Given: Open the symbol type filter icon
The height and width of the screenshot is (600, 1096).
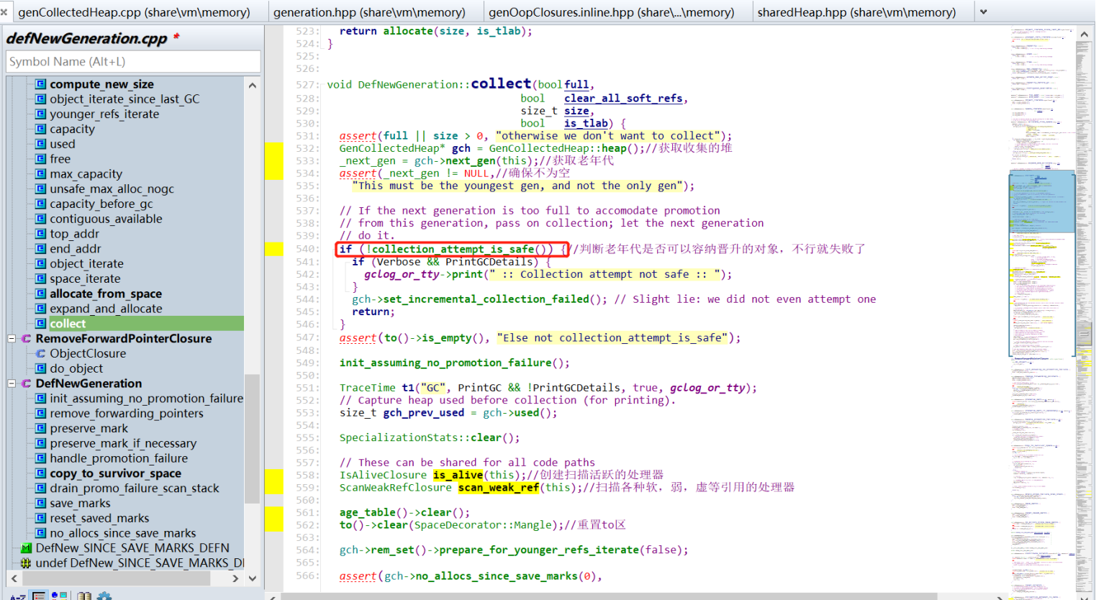Looking at the screenshot, I should (59, 596).
